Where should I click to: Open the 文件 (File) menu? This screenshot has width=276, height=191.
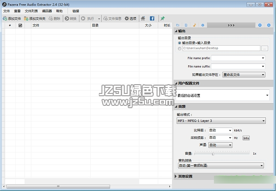pos(6,11)
